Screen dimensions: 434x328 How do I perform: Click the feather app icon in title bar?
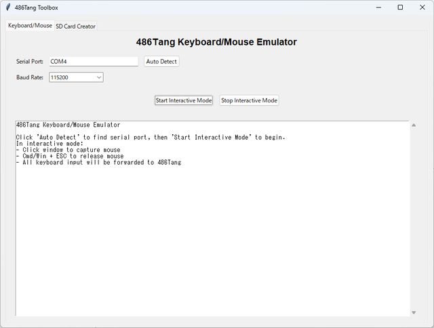coord(7,7)
